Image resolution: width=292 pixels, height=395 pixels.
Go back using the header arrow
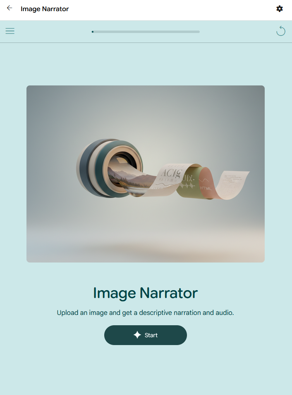click(x=10, y=8)
